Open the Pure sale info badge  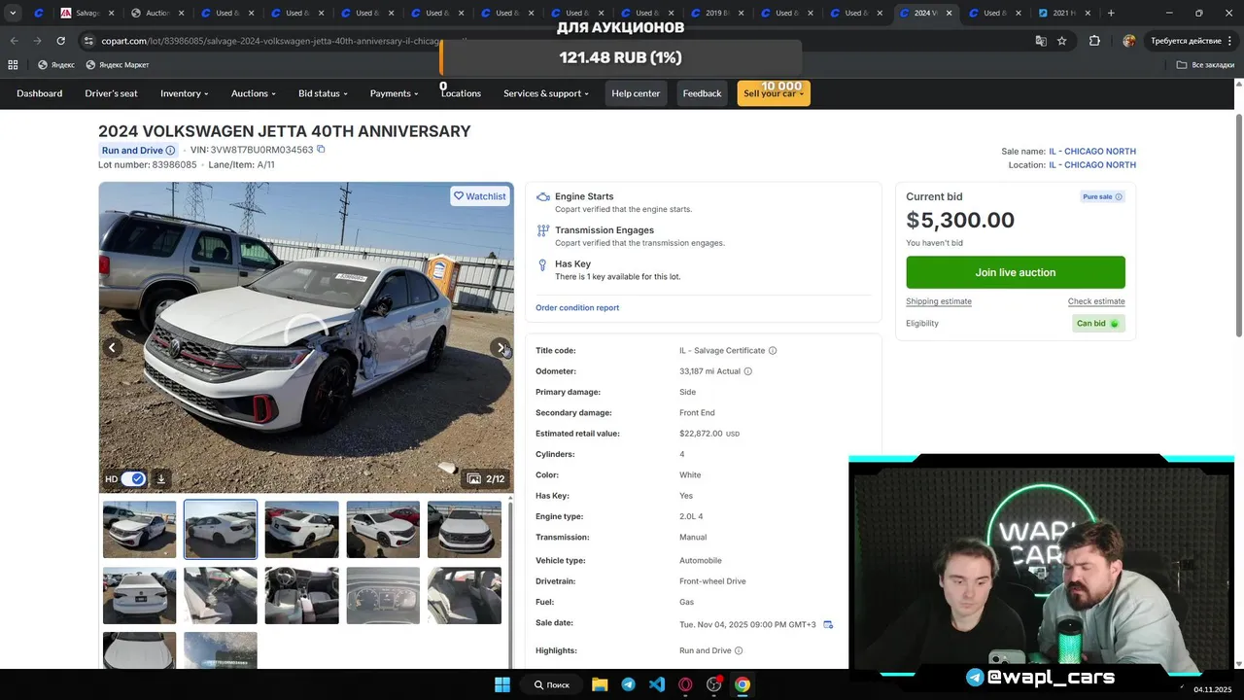(1102, 197)
